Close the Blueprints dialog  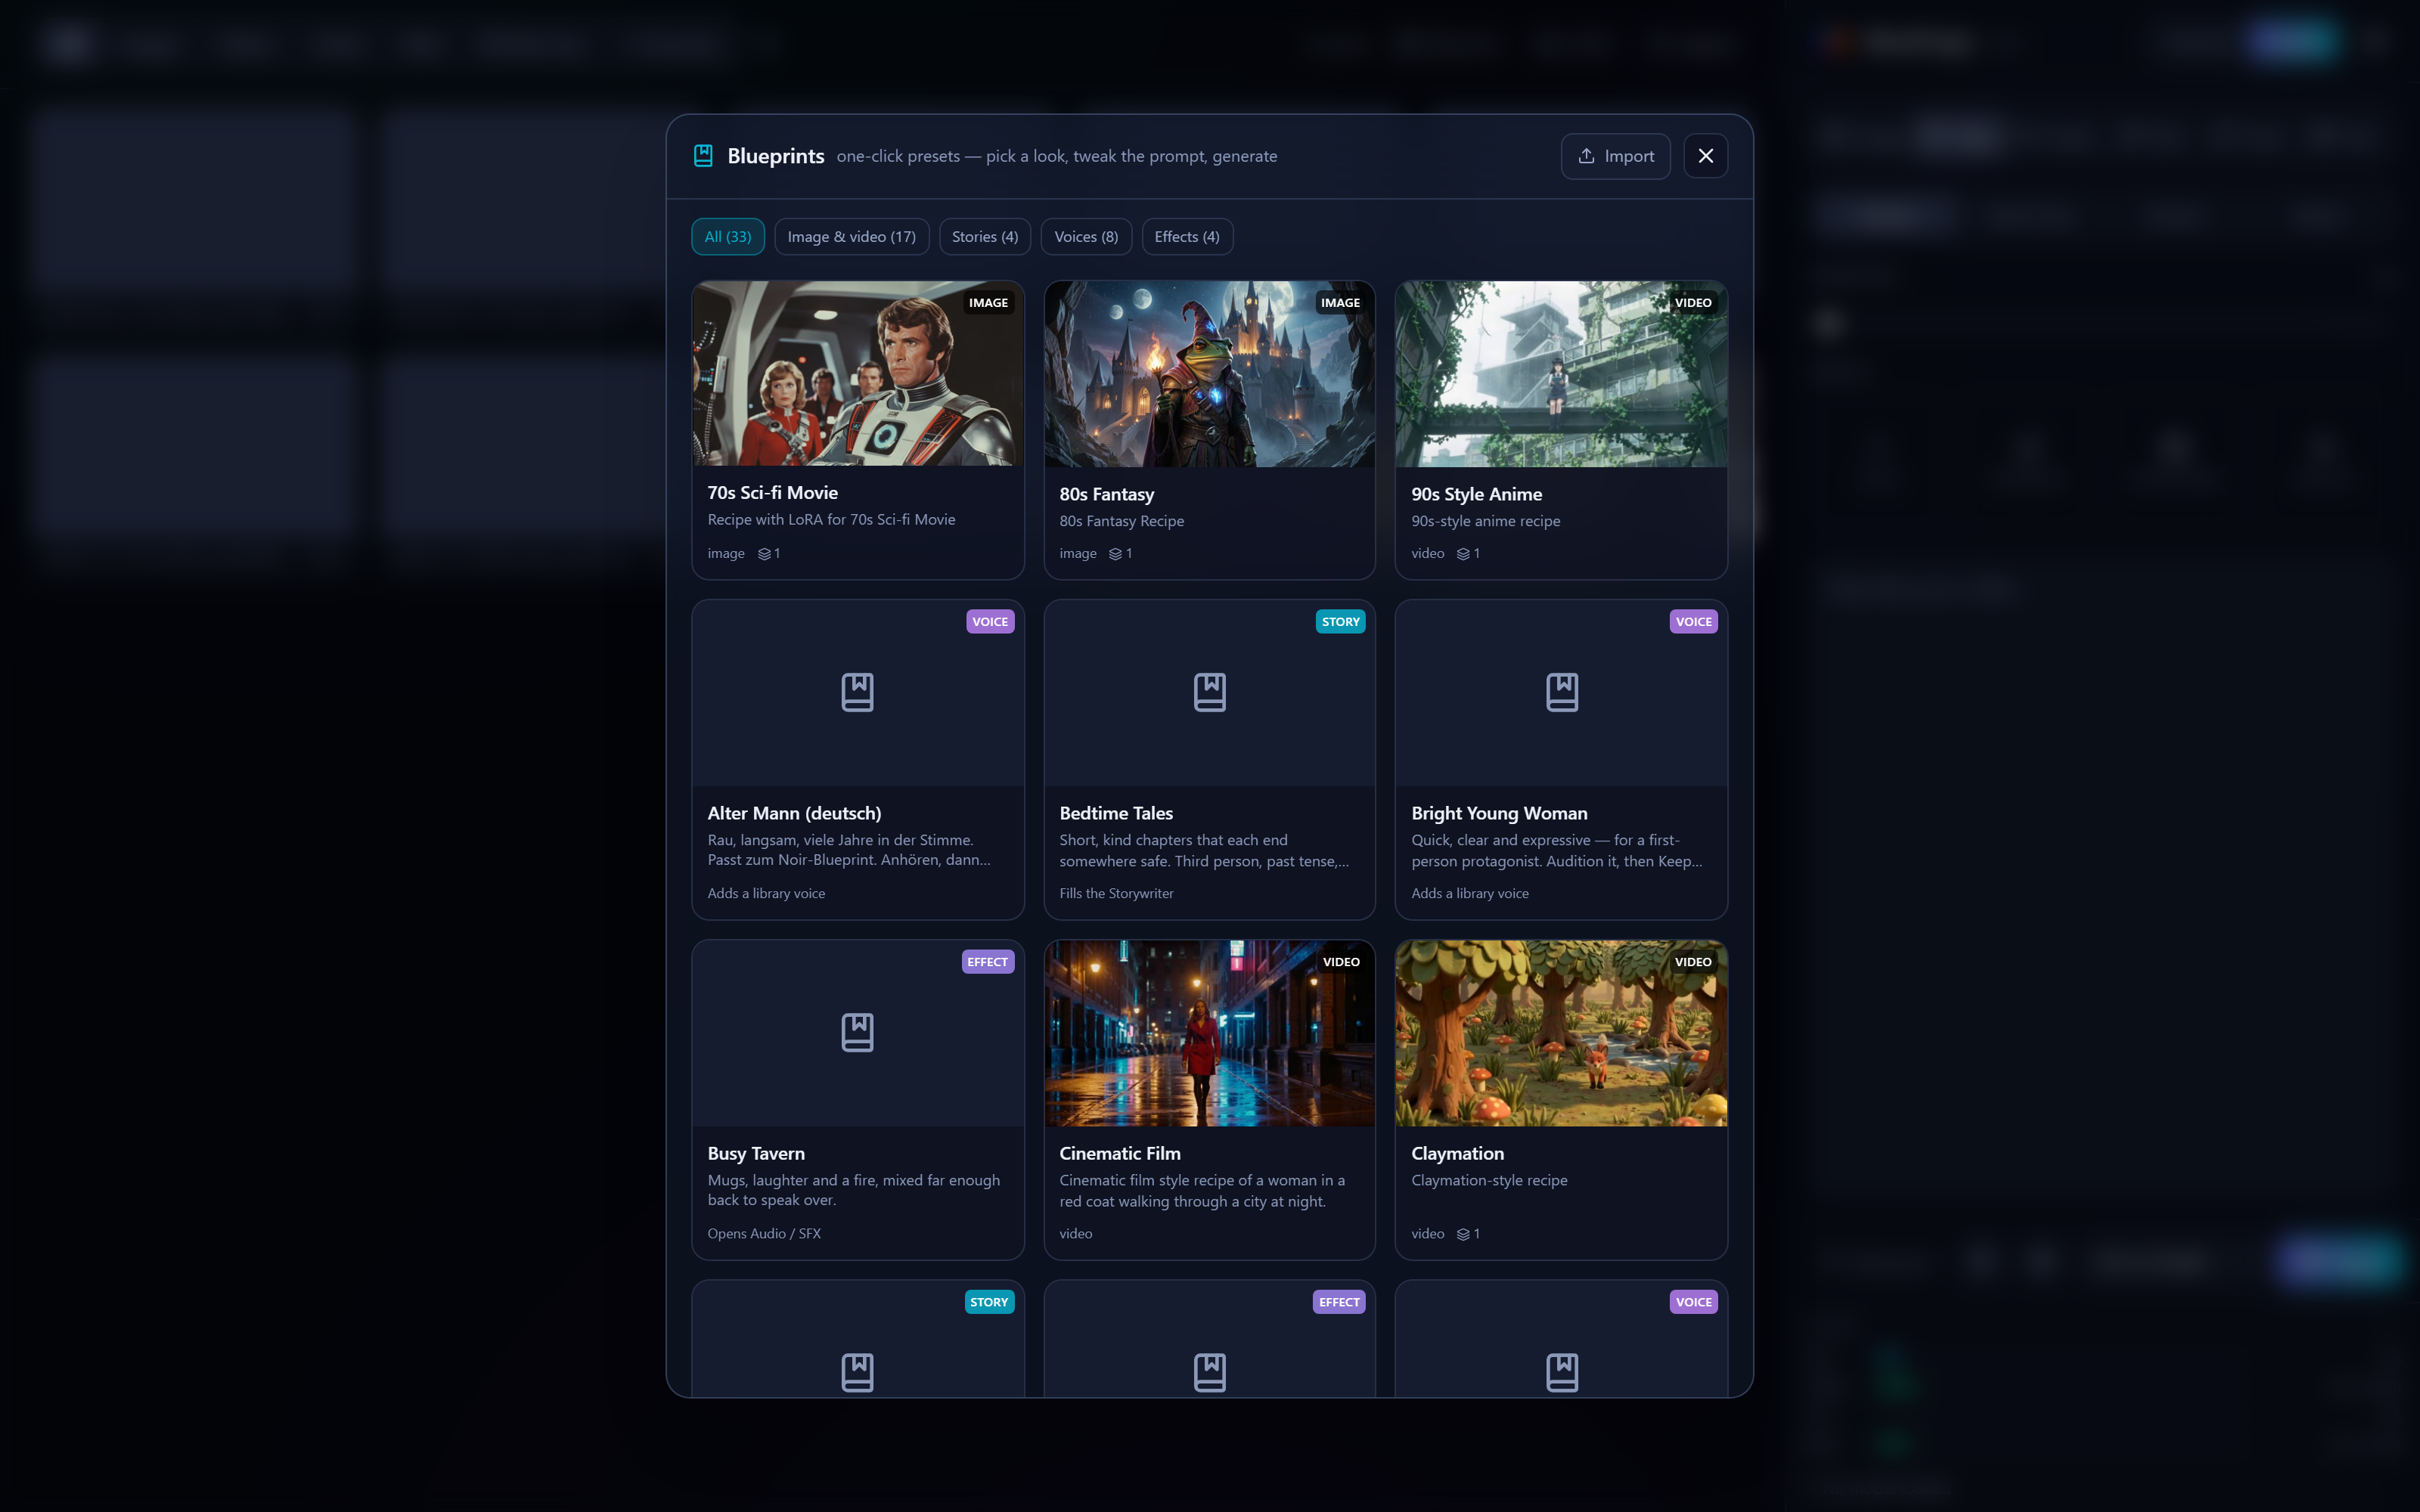[1705, 156]
